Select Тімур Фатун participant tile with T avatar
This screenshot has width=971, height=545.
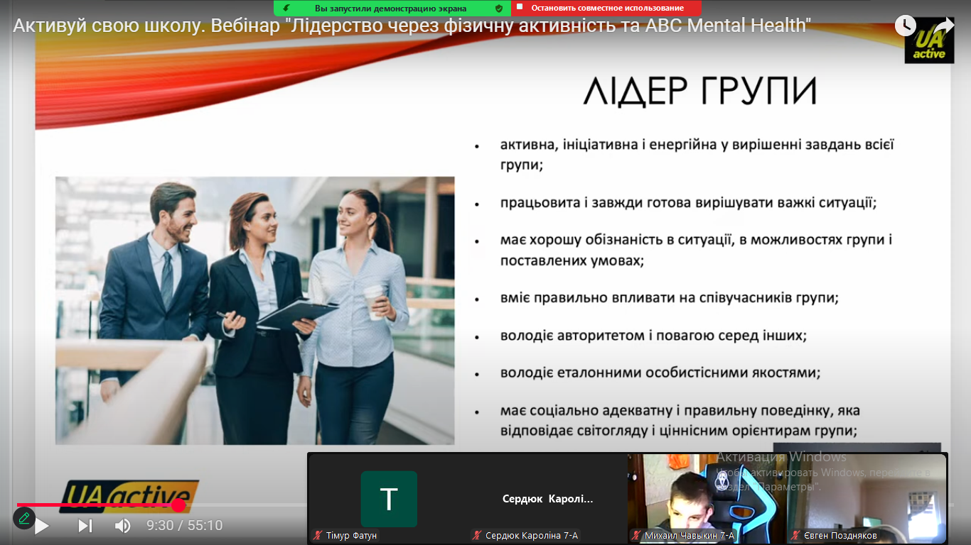[x=389, y=498]
